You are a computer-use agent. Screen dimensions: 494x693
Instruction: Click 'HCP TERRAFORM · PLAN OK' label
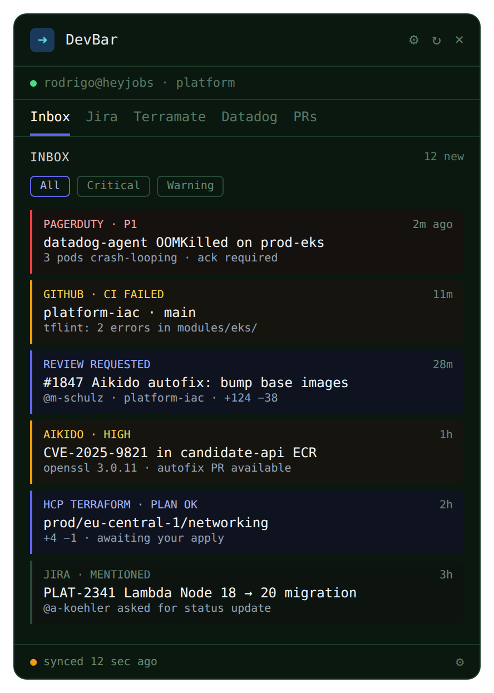pos(121,504)
